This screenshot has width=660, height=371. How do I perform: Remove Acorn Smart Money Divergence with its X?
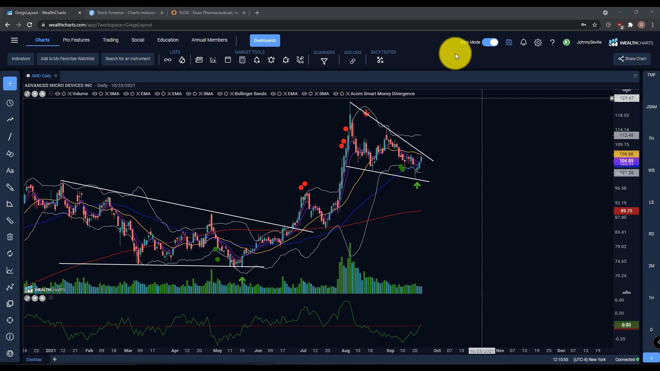point(348,94)
